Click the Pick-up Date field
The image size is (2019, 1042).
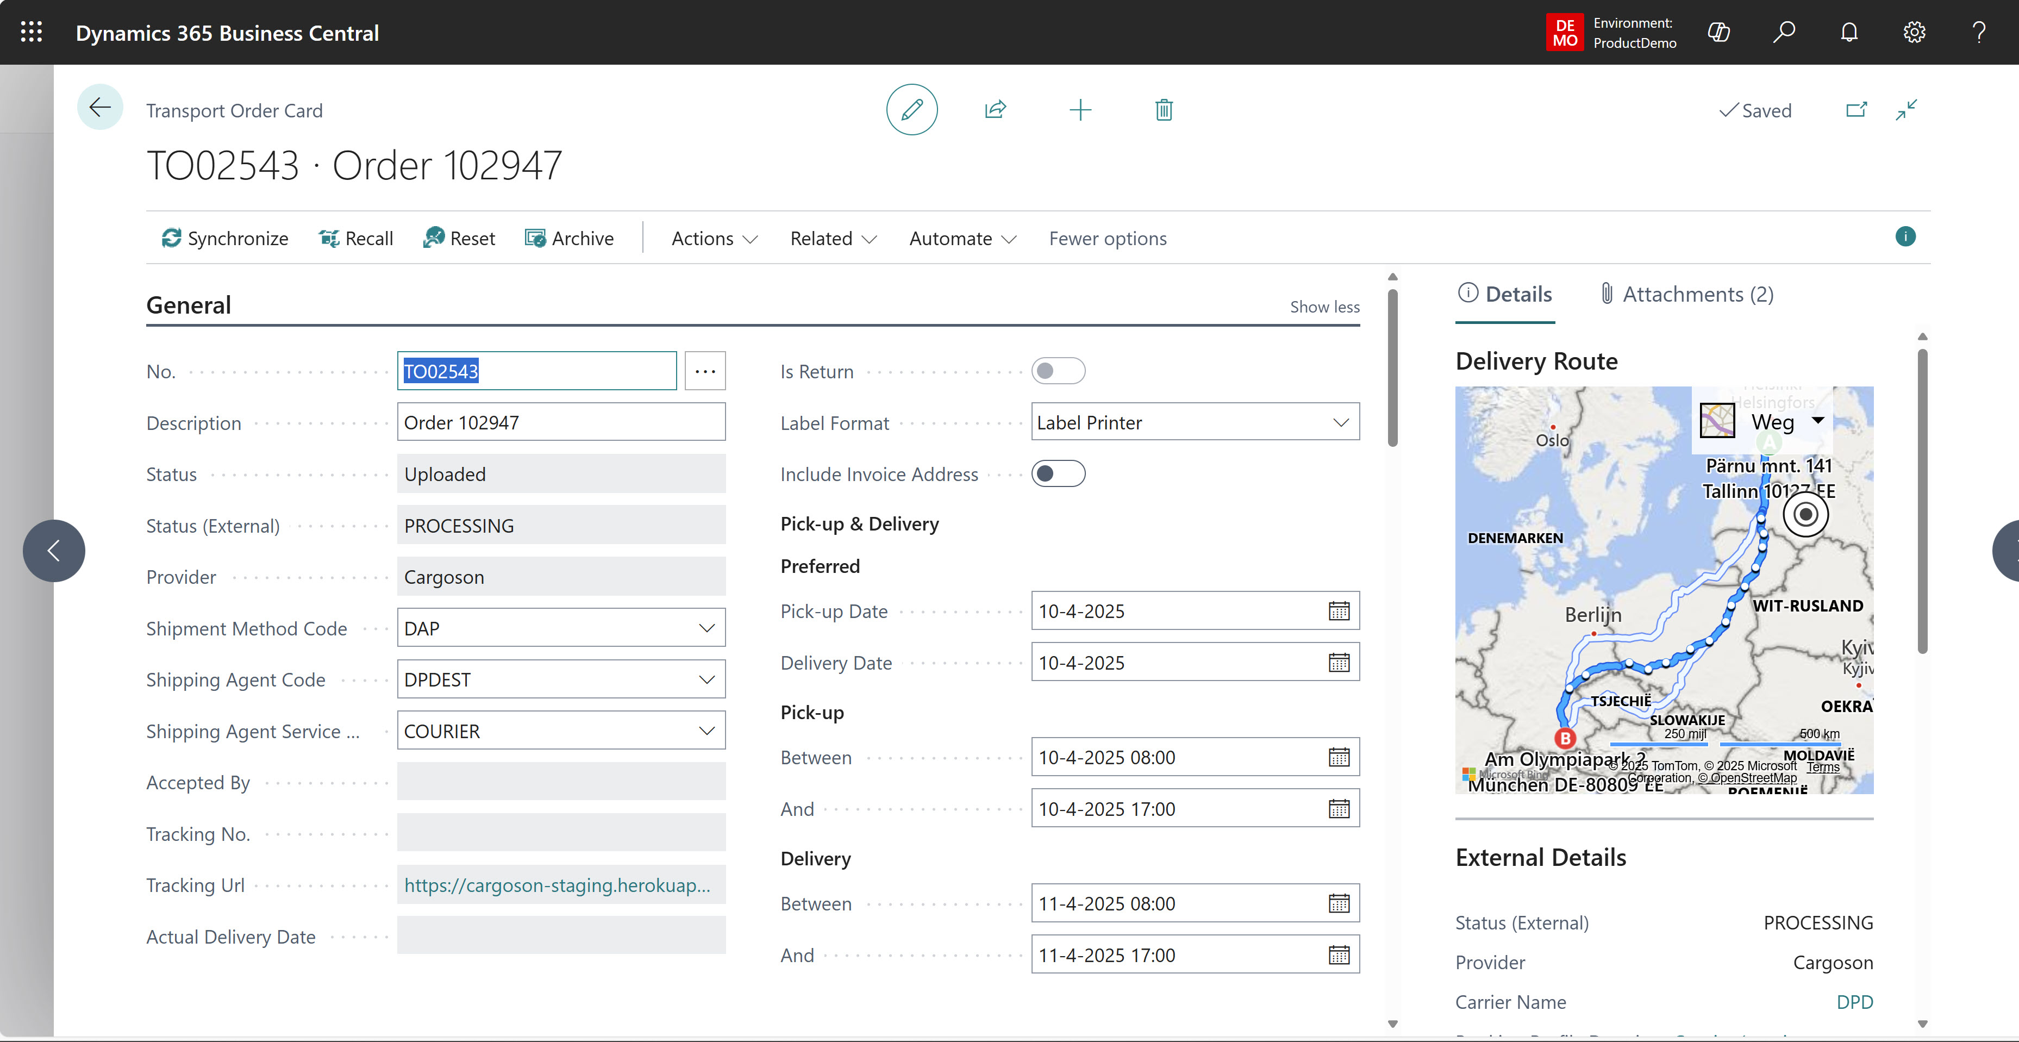(1195, 612)
